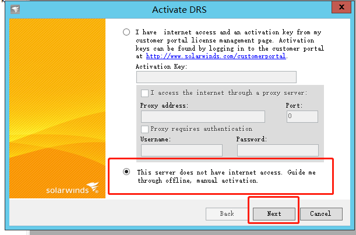356x235 pixels.
Task: Click the SolarWinds icon in the title bar
Action: point(15,9)
